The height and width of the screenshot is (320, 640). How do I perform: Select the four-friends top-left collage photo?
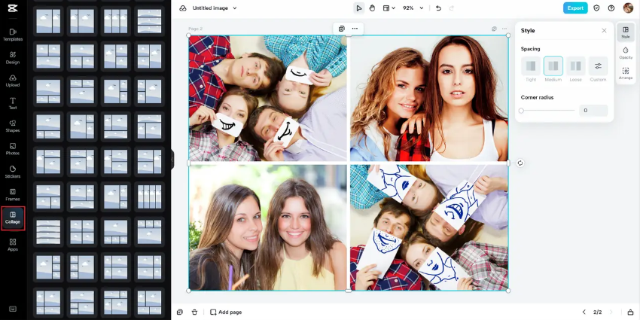point(267,98)
